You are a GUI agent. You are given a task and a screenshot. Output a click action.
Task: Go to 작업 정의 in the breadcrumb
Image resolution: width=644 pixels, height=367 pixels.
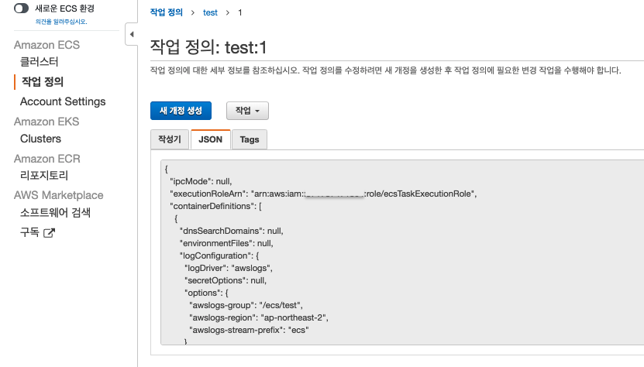point(167,12)
